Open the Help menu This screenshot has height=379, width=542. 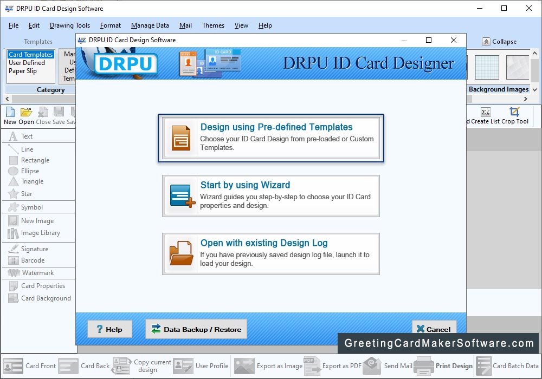(265, 25)
